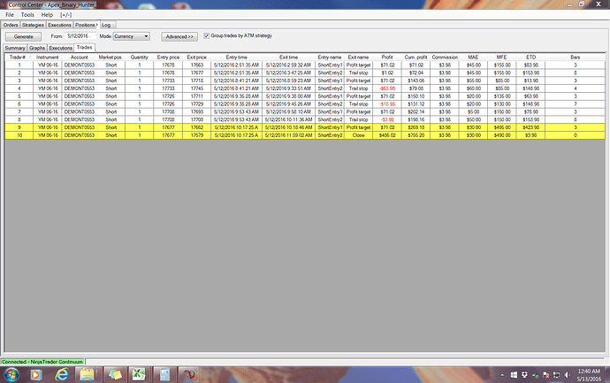The height and width of the screenshot is (383, 610).
Task: Open the File menu
Action: click(x=10, y=15)
